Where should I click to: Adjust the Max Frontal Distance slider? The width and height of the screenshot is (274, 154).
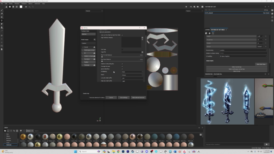[x=122, y=57]
